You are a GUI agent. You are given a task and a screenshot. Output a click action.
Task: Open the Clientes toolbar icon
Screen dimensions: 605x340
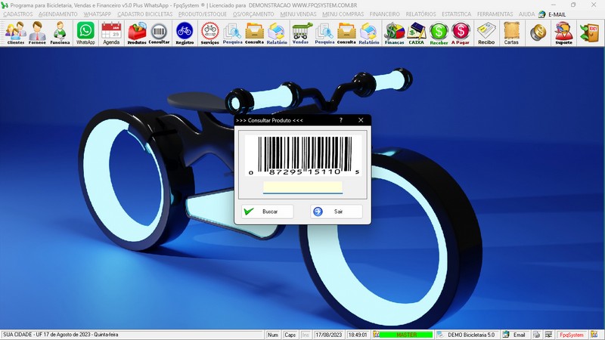point(15,33)
